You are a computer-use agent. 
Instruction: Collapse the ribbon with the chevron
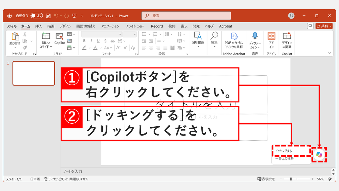330,53
